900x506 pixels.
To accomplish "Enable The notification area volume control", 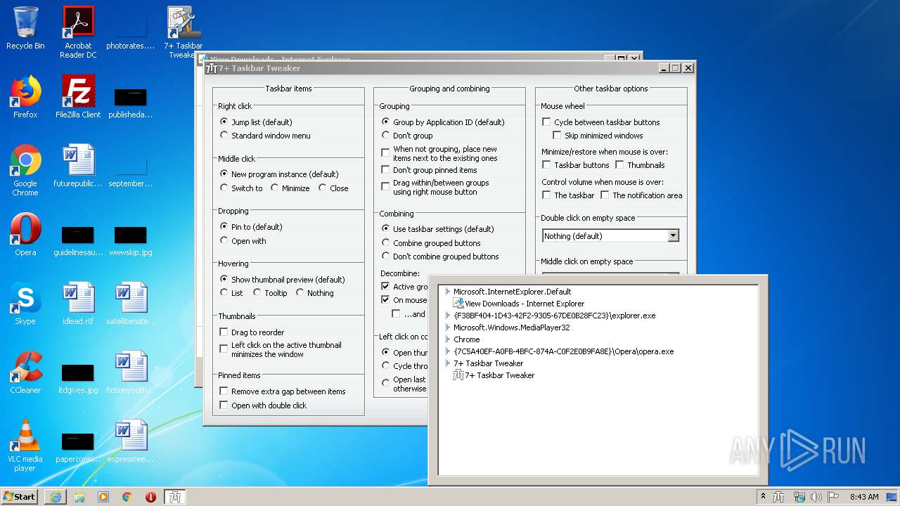I will coord(641,195).
